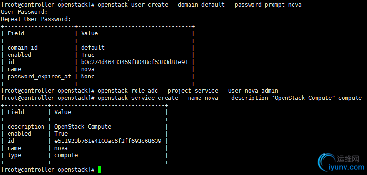Click the "openstack user create" command line

[151, 5]
